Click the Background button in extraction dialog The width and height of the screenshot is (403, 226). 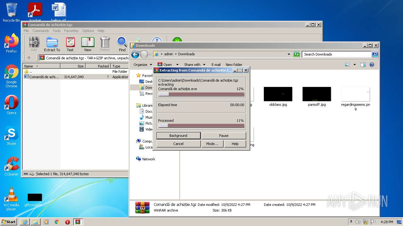[x=178, y=136]
